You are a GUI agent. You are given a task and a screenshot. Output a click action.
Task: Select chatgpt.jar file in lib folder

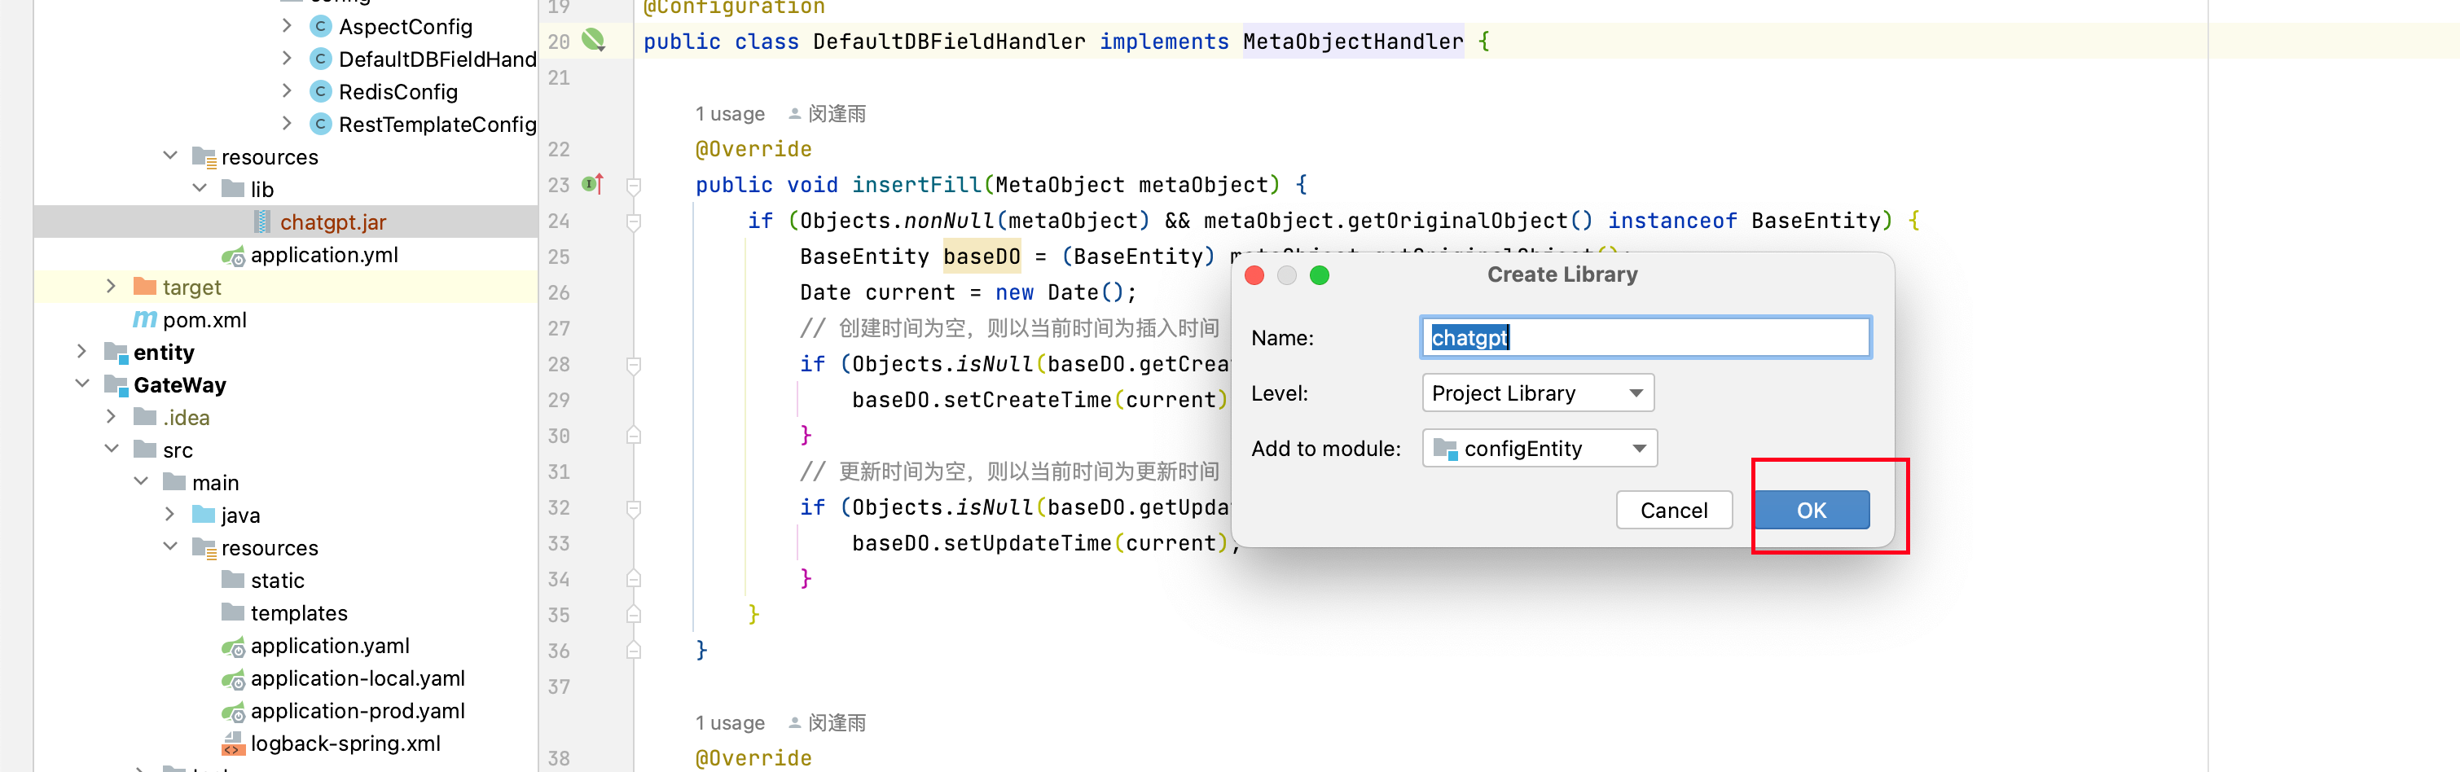point(332,222)
